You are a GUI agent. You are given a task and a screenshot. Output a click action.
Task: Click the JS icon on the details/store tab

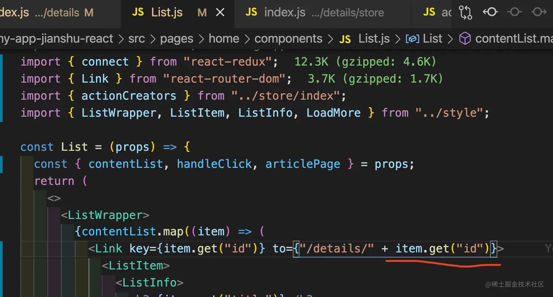[251, 13]
